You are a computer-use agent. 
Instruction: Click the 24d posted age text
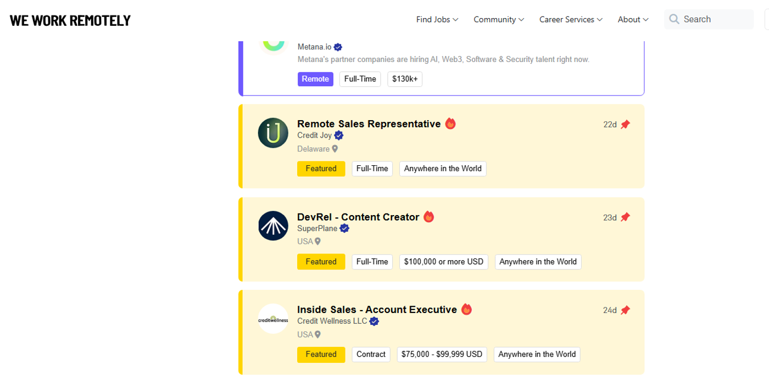coord(610,310)
